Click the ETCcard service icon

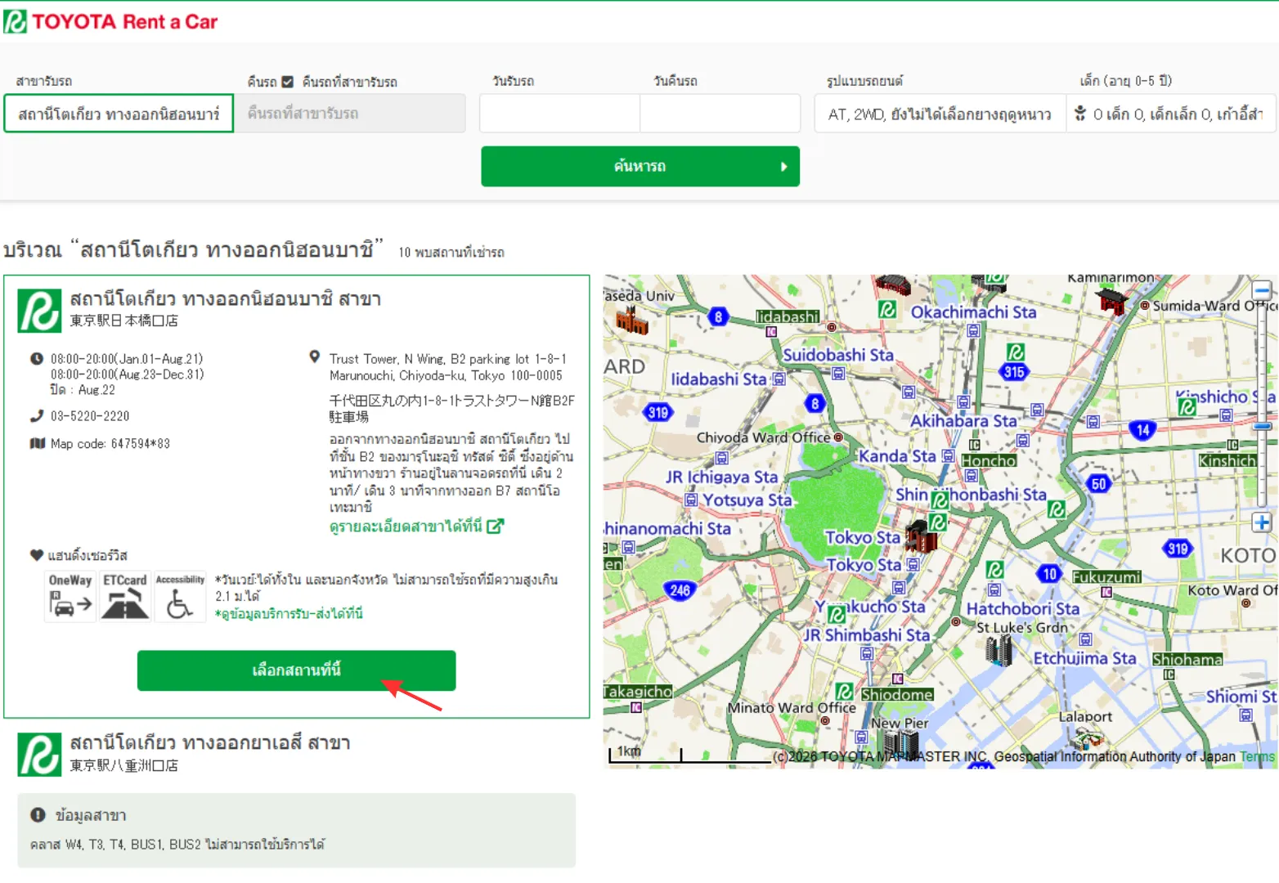(x=125, y=596)
